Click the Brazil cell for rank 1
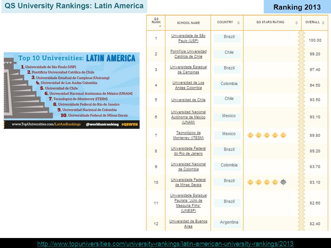 227,38
